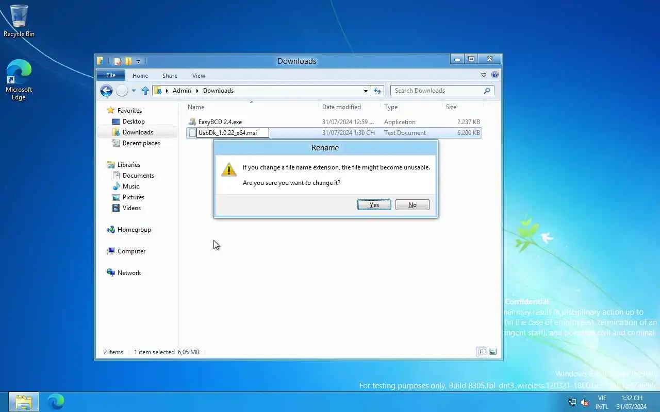Open the Share ribbon tab

click(170, 76)
